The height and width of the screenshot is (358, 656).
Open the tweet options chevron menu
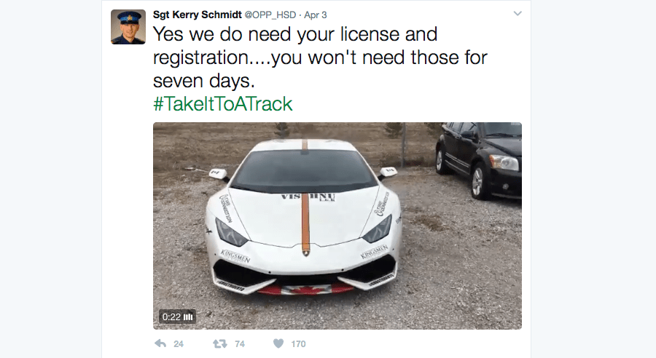(518, 13)
